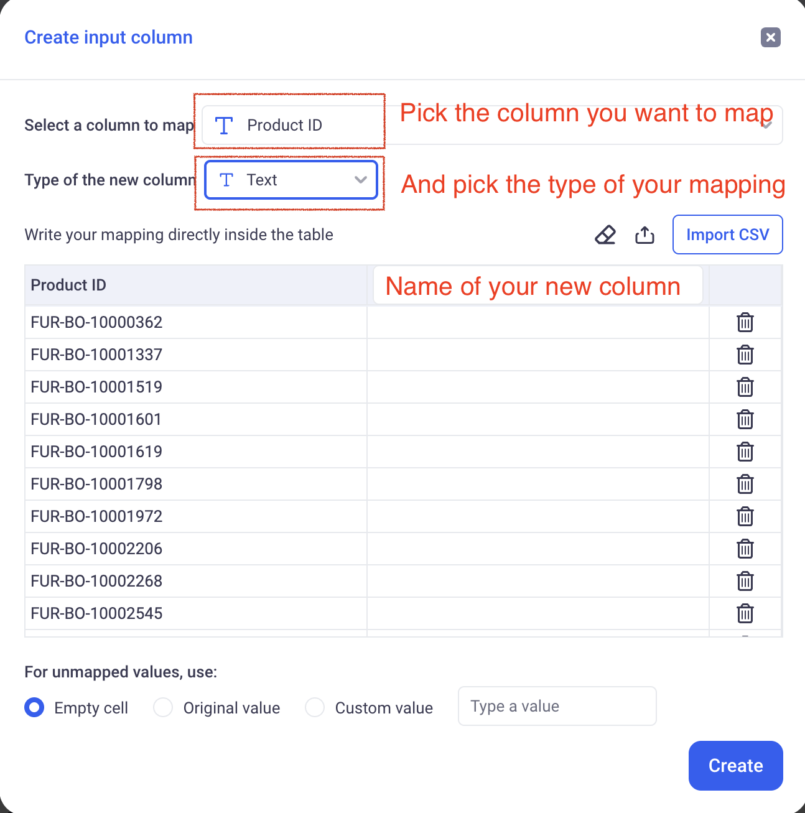Select the Custom value radio button

315,707
